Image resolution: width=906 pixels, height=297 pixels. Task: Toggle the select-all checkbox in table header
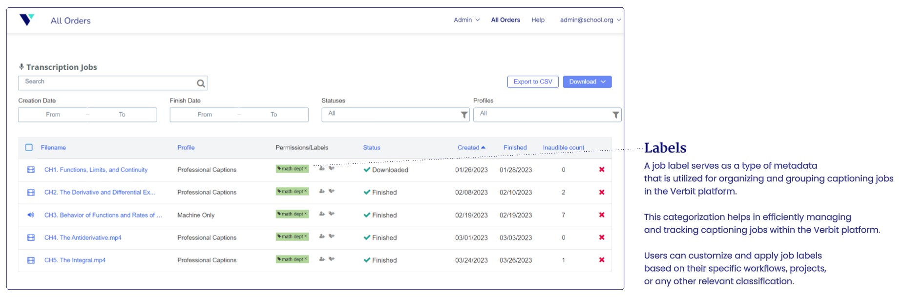tap(29, 147)
